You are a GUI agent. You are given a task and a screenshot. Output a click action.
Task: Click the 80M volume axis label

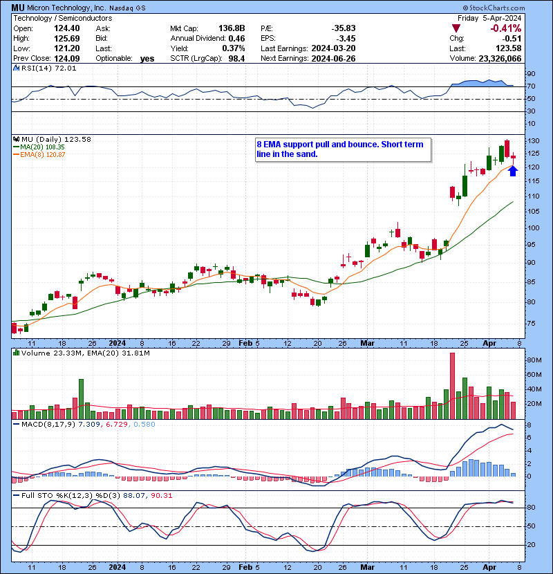pos(534,360)
